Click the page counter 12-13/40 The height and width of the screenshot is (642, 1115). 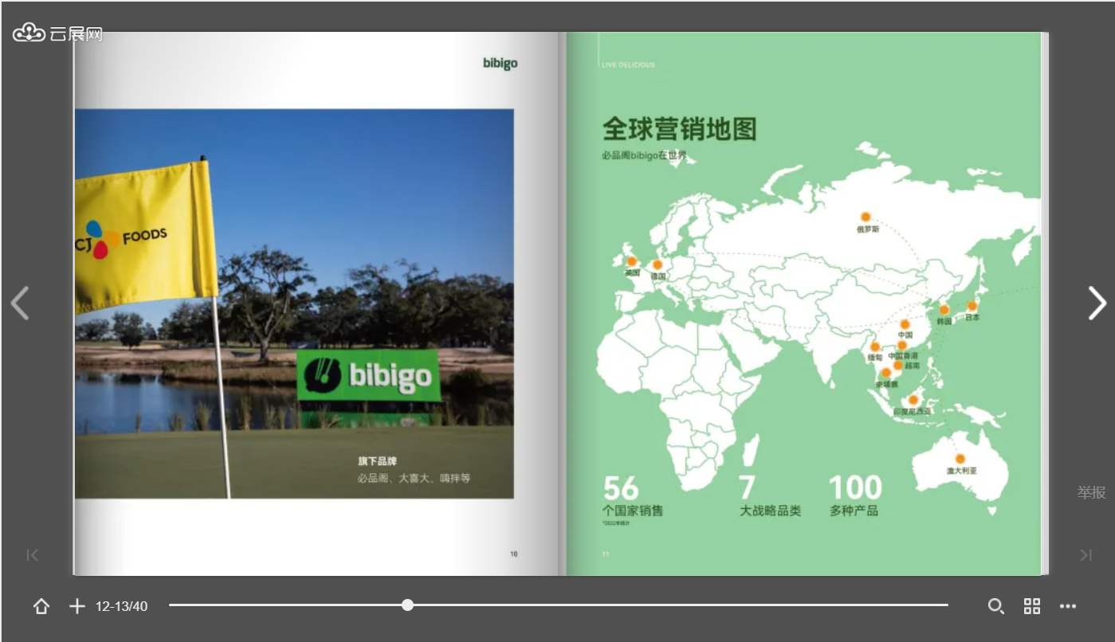tap(121, 606)
